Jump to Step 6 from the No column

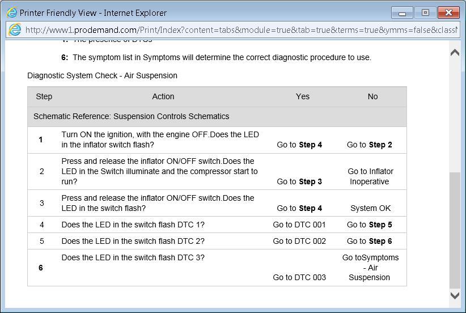point(370,241)
